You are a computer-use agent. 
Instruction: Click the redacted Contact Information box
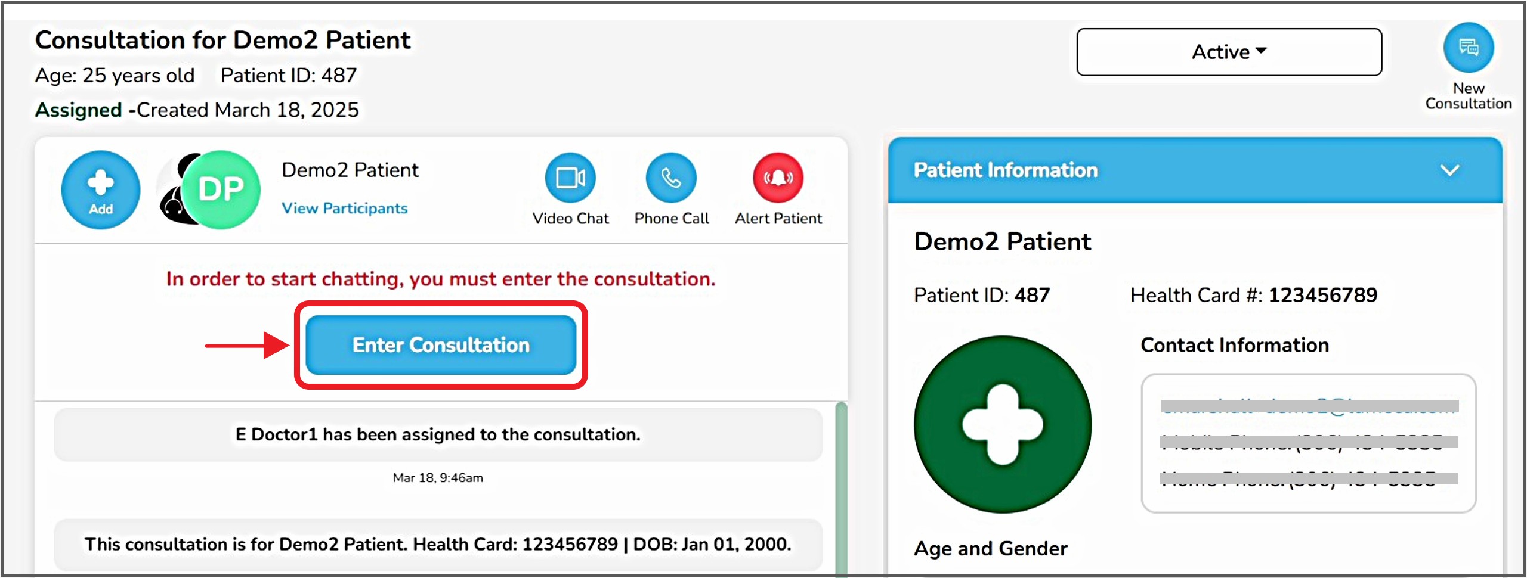point(1308,443)
